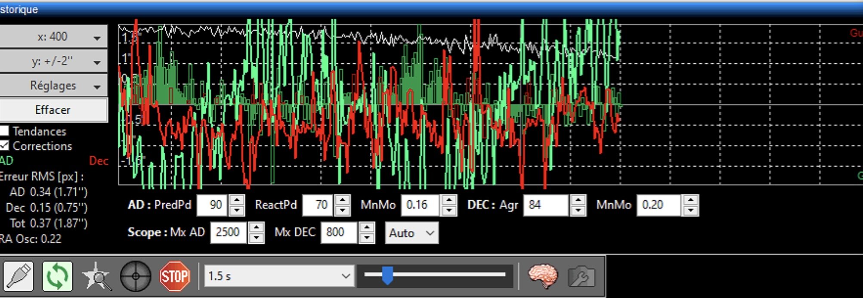Viewport: 863px width, 298px height.
Task: Open the brain advanced settings icon
Action: (x=543, y=276)
